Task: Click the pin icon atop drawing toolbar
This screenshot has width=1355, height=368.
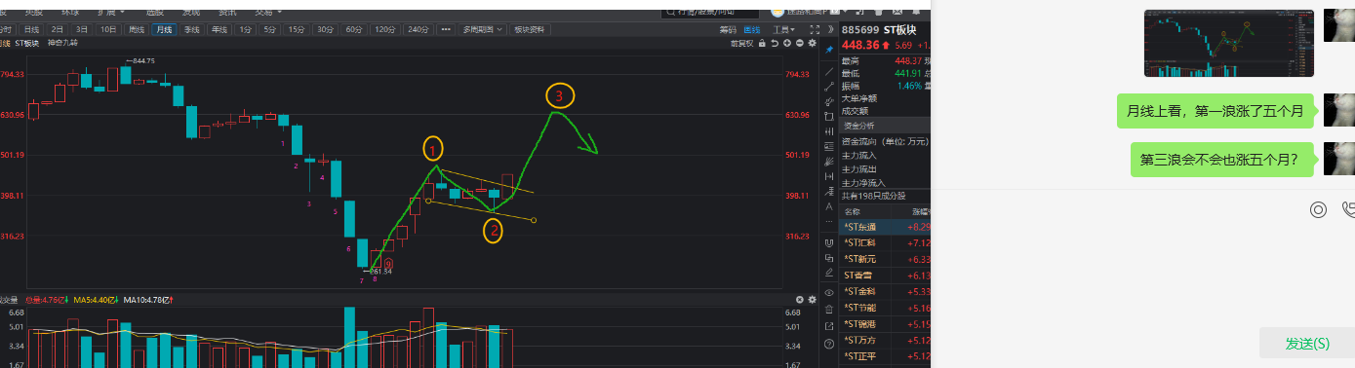Action: (829, 50)
